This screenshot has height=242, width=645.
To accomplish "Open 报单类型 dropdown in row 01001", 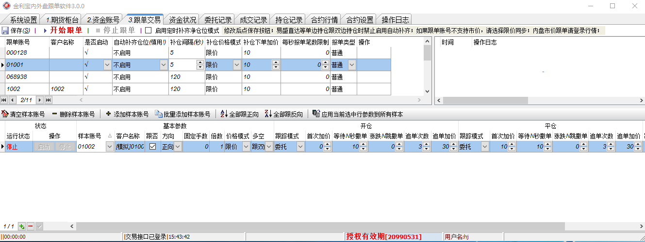I will tap(352, 64).
